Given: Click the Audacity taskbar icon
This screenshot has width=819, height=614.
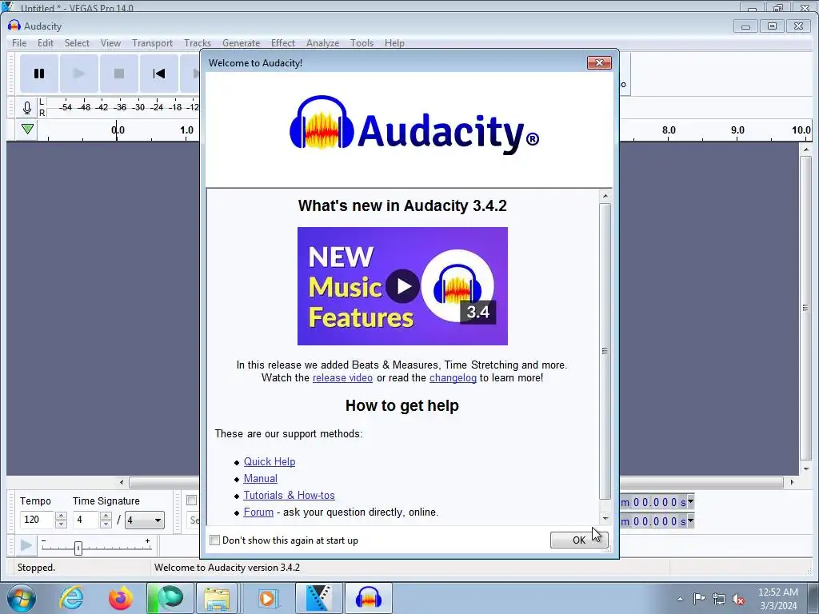Looking at the screenshot, I should tap(368, 598).
